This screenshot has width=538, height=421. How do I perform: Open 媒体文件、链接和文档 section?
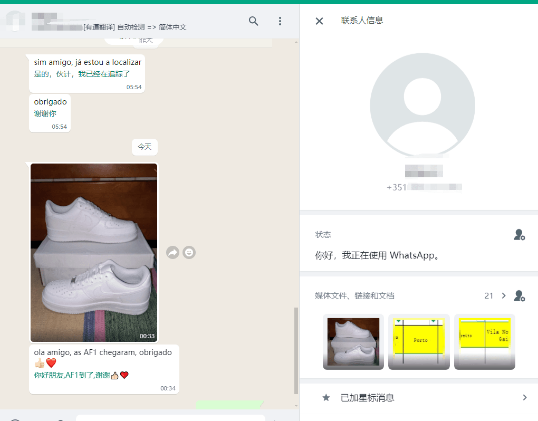(354, 296)
